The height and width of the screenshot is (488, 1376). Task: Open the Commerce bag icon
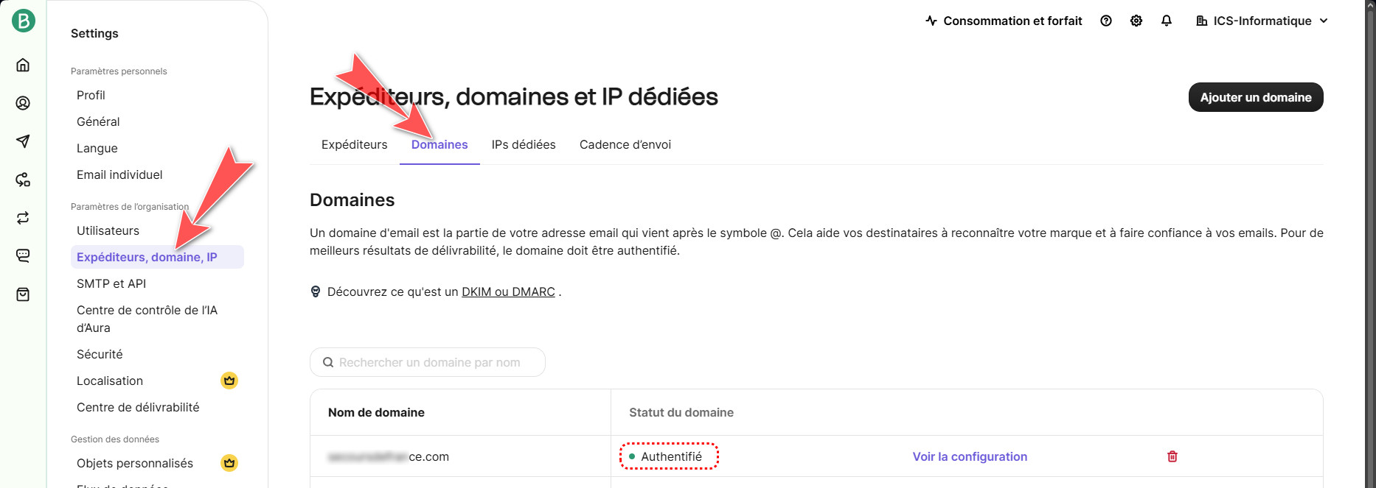click(x=23, y=294)
